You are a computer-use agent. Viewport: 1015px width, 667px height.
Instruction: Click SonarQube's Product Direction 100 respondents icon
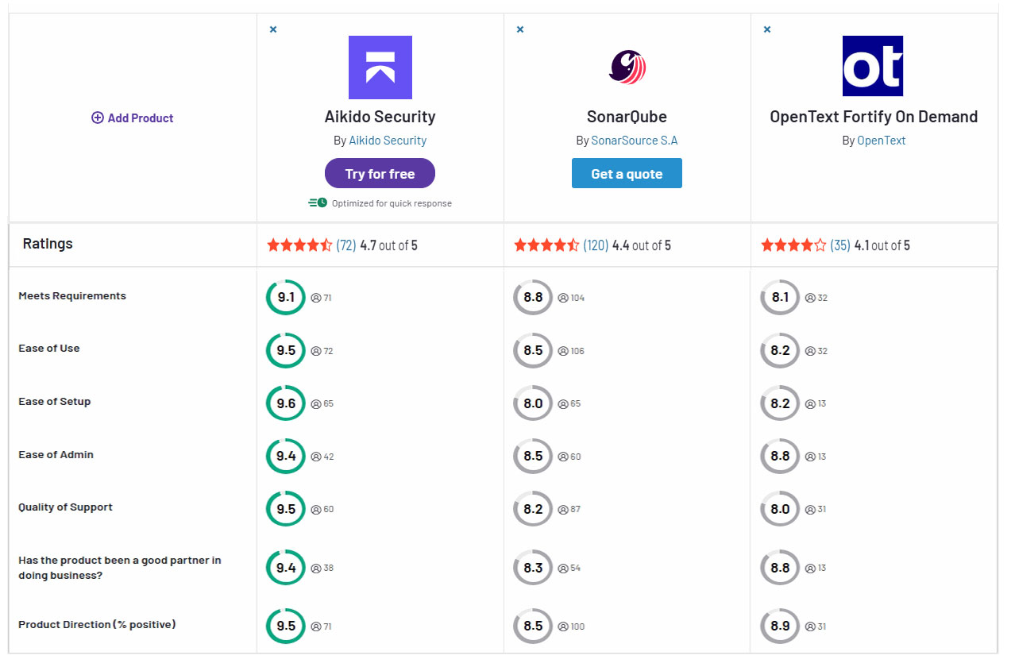(x=563, y=627)
